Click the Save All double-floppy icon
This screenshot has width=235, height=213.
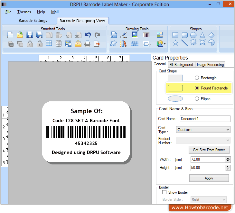click(x=39, y=35)
